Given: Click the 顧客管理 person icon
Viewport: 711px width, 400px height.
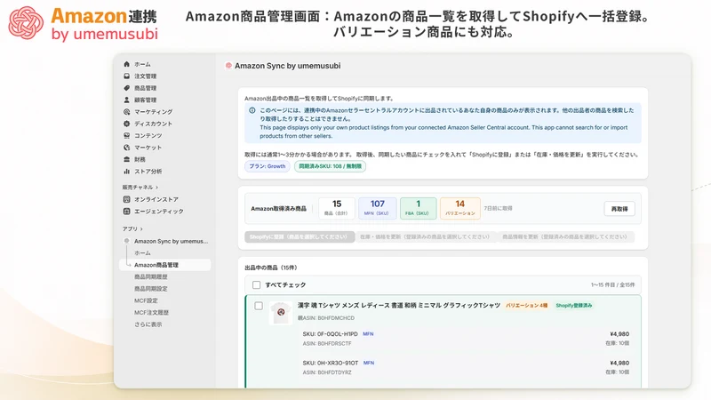Looking at the screenshot, I should 126,100.
